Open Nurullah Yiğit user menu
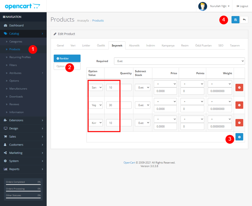The image size is (252, 206). pos(214,6)
